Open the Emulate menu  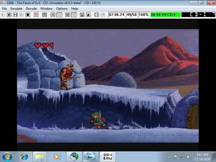click(x=16, y=9)
